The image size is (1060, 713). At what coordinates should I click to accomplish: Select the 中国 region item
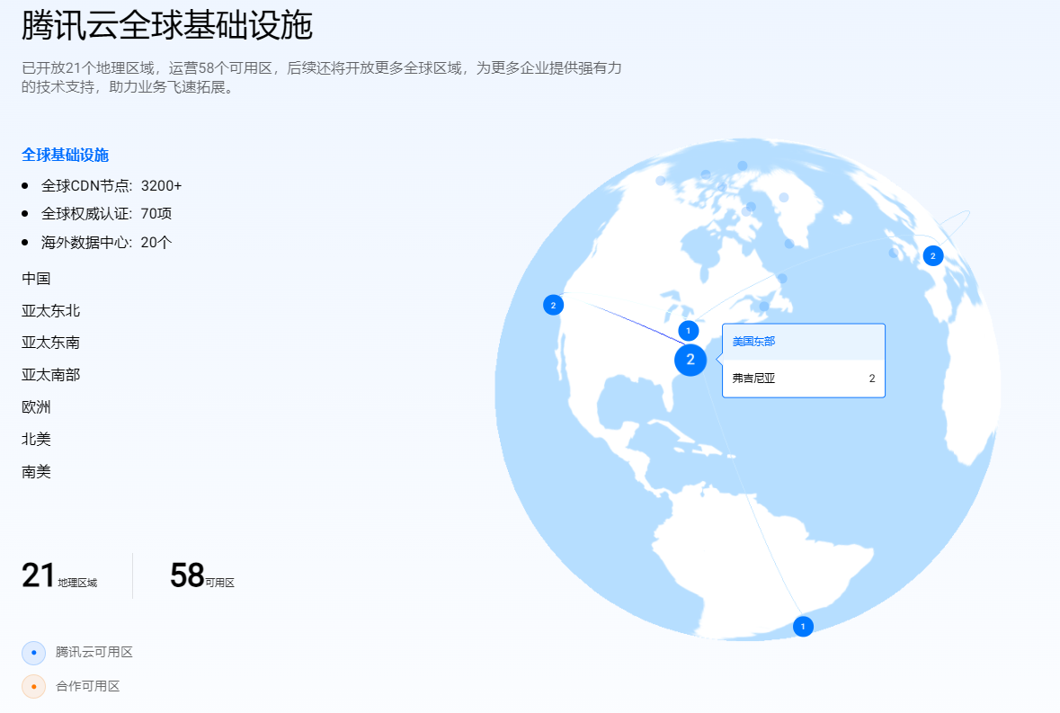click(36, 279)
